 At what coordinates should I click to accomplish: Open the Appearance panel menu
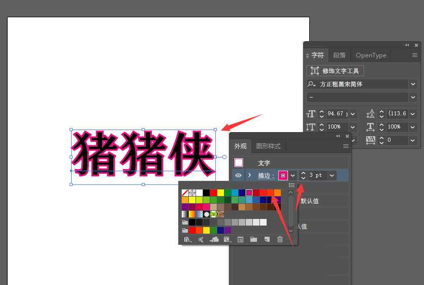click(346, 146)
